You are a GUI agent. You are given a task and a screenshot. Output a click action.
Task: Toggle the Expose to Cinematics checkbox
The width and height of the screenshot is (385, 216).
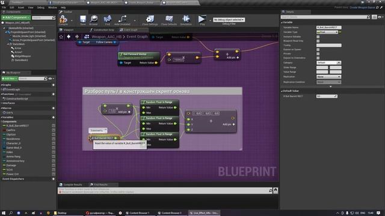(318, 58)
